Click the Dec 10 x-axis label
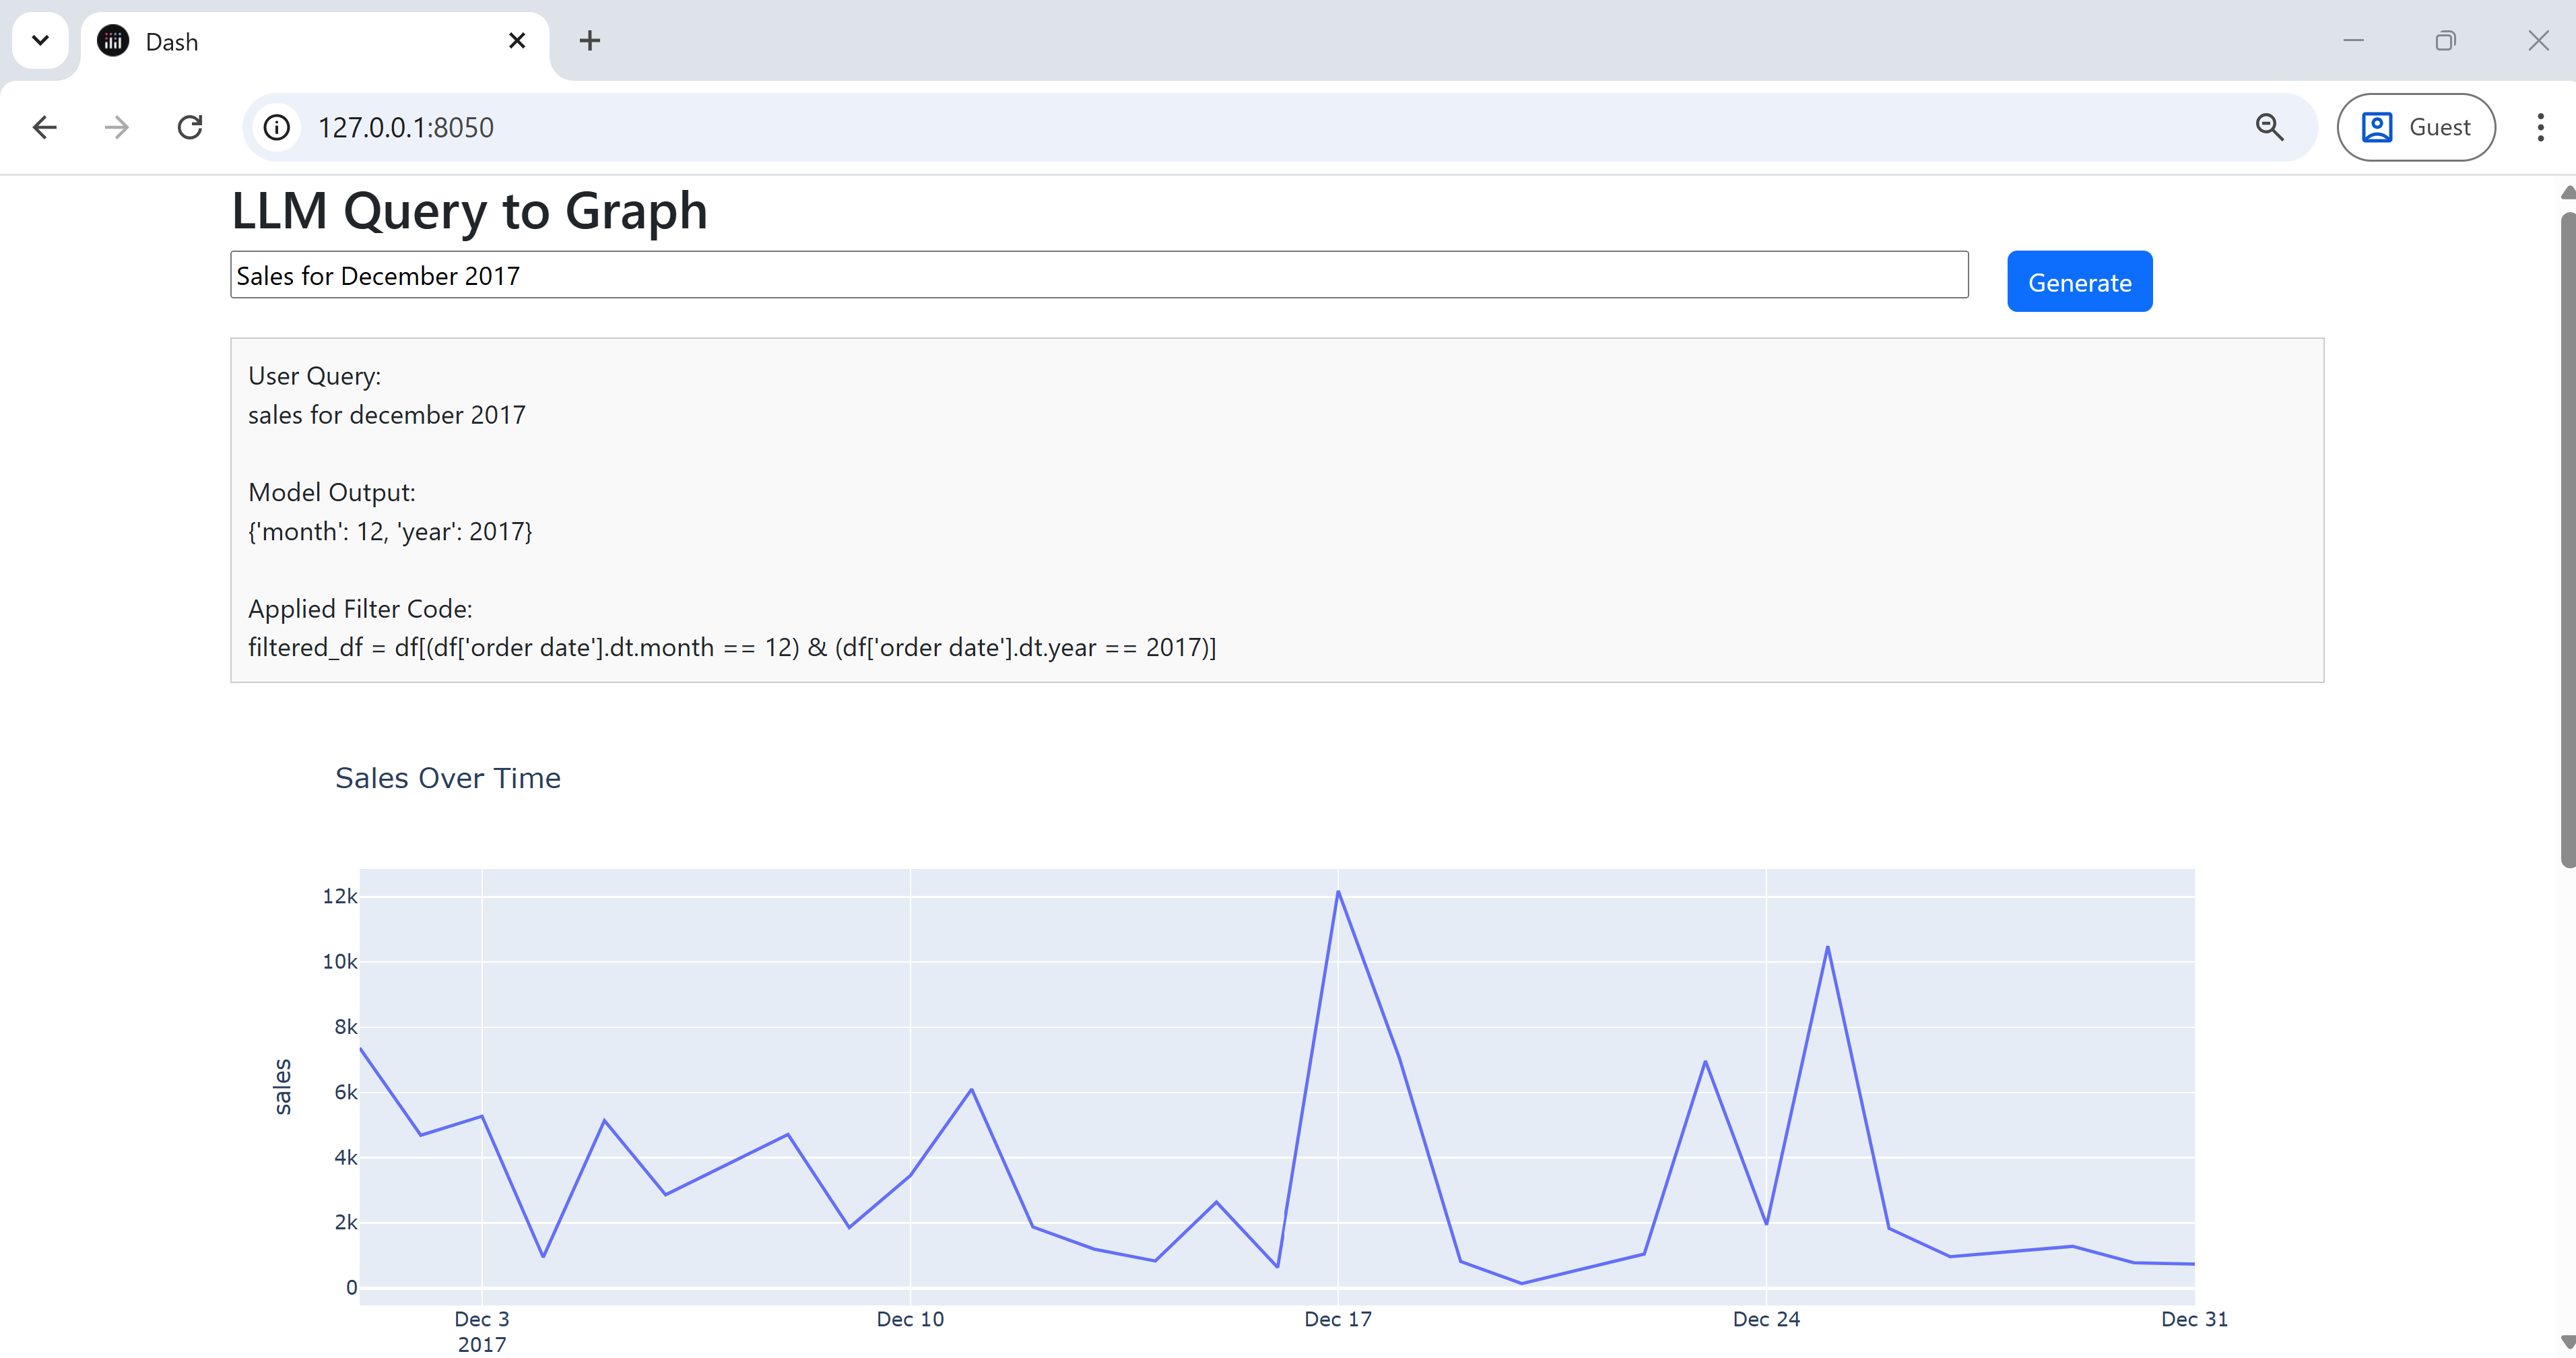The width and height of the screenshot is (2576, 1358). pos(909,1319)
